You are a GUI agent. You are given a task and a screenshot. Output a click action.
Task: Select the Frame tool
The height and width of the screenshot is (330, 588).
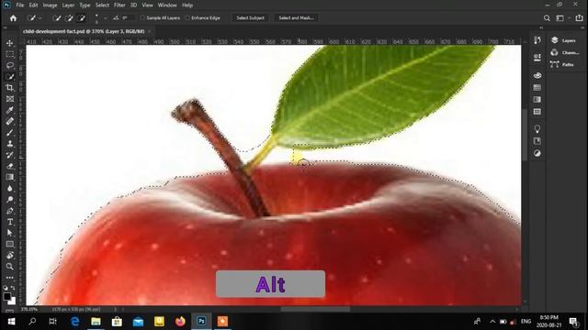click(x=10, y=99)
